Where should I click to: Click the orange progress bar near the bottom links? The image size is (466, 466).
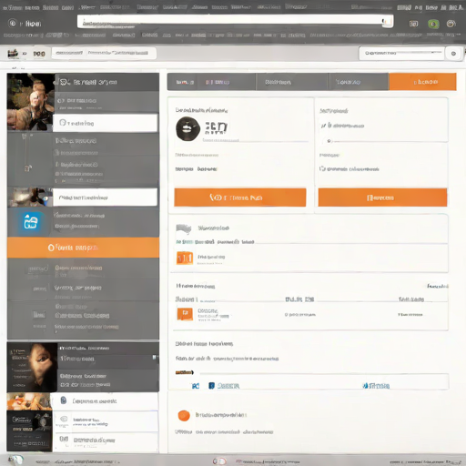click(184, 372)
